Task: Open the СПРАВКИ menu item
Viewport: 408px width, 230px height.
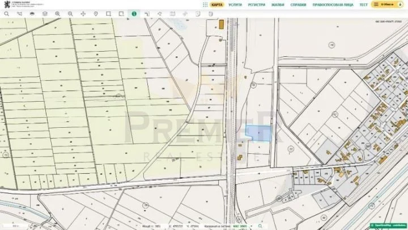Action: click(298, 5)
